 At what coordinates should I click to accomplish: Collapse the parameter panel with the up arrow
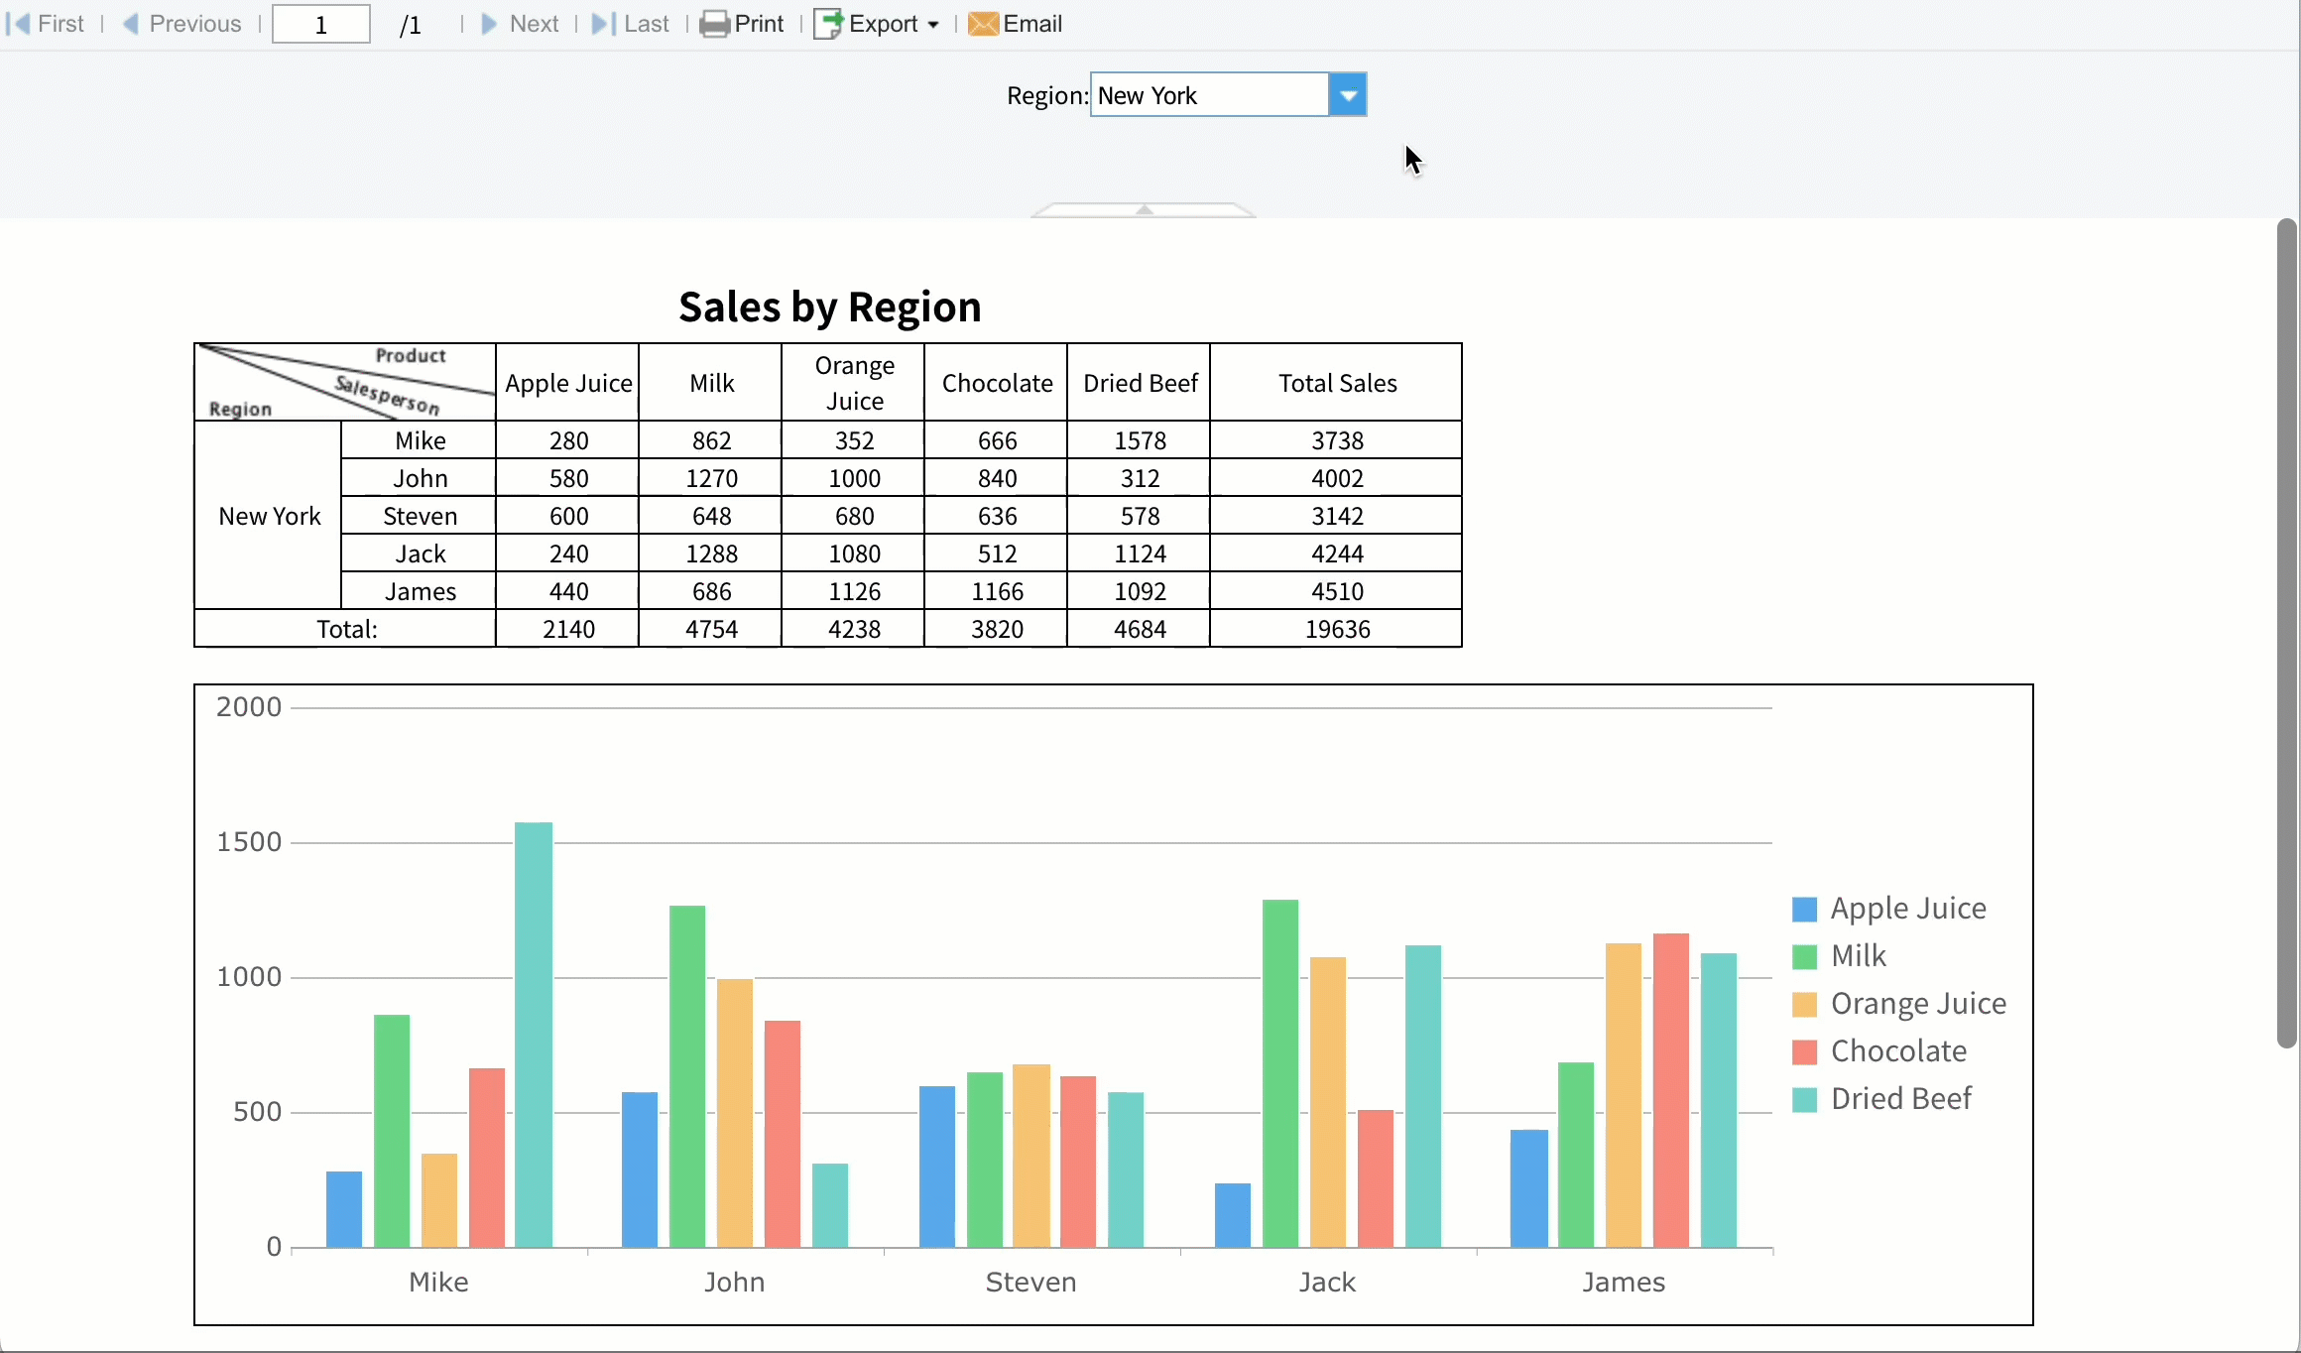point(1144,209)
